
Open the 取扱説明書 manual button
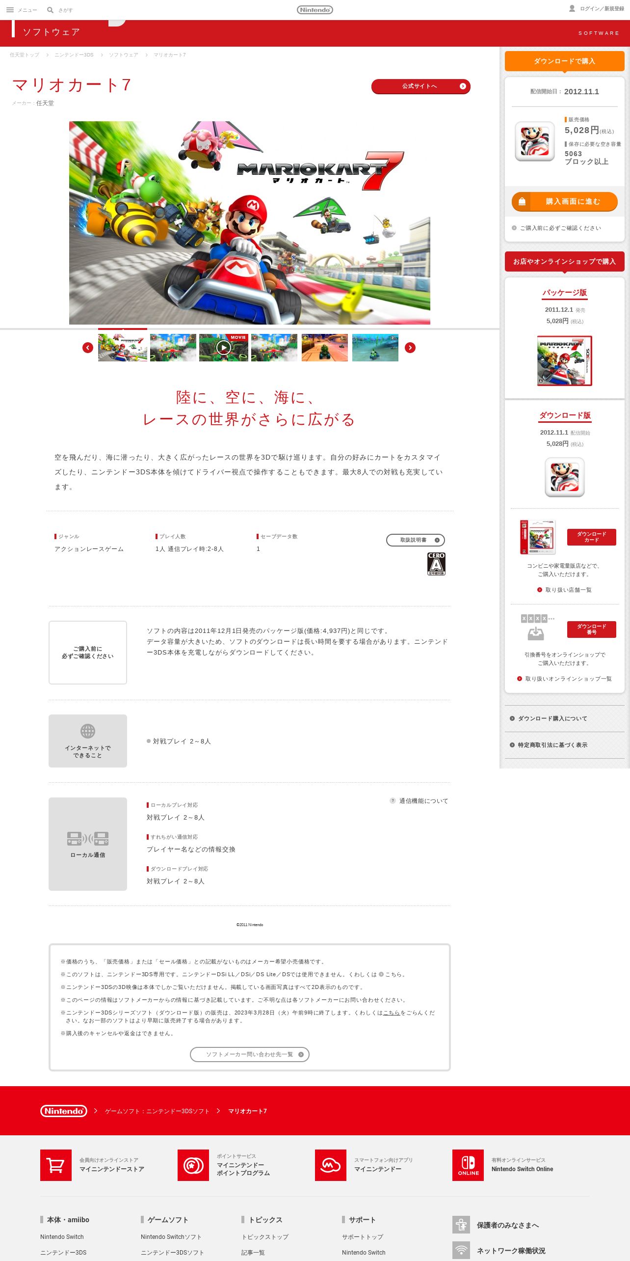416,540
